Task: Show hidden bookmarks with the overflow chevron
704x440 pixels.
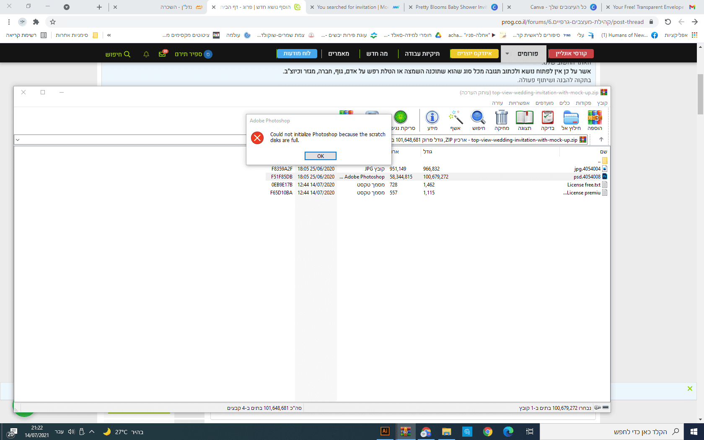Action: pyautogui.click(x=109, y=35)
